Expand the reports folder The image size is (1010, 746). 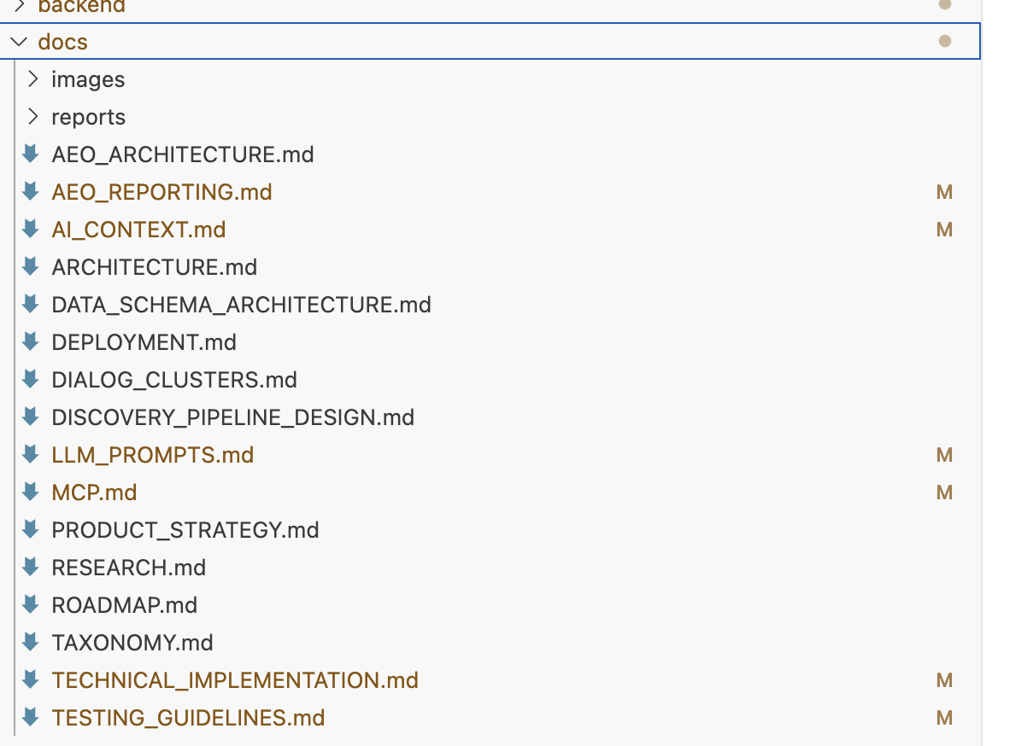[34, 116]
